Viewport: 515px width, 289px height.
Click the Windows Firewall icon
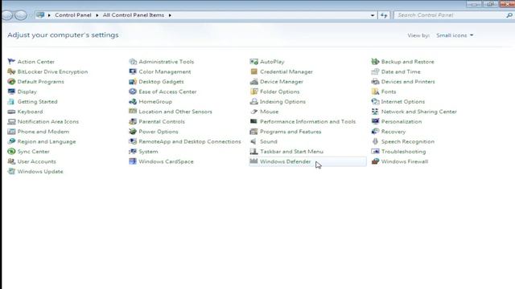(x=375, y=161)
